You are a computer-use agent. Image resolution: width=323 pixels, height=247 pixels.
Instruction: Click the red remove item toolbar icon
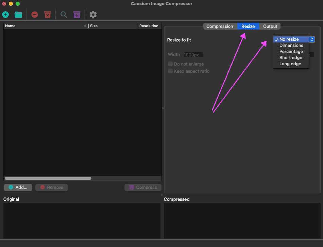(x=35, y=15)
